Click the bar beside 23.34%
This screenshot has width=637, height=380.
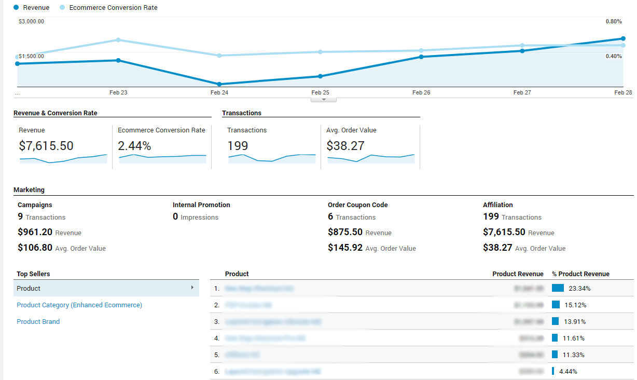click(558, 288)
